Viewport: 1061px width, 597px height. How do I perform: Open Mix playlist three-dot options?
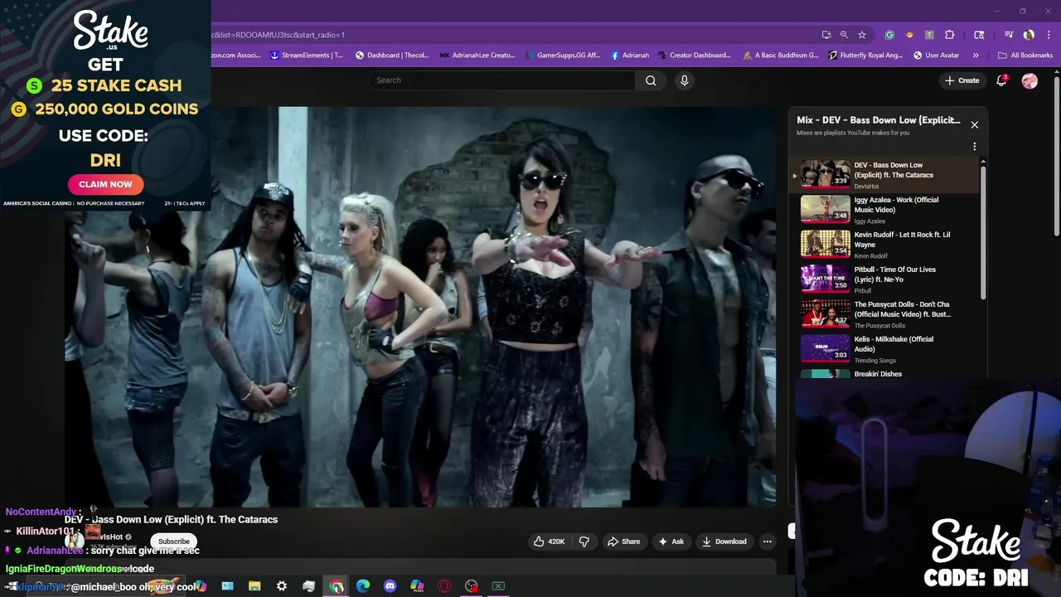(975, 146)
